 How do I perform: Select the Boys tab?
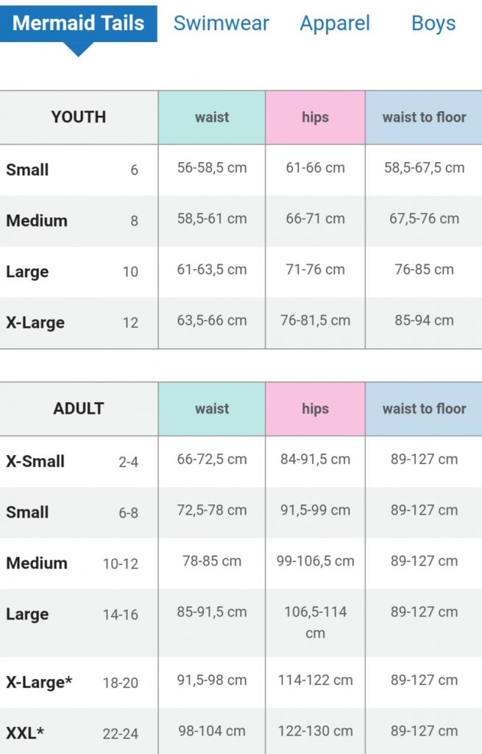[433, 23]
